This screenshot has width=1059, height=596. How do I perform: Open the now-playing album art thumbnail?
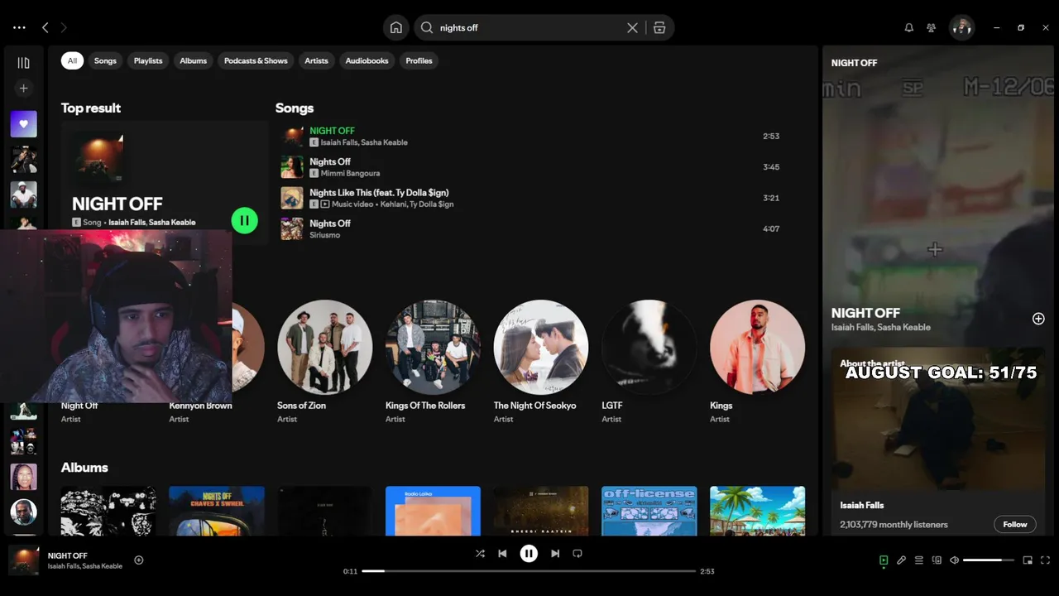23,560
